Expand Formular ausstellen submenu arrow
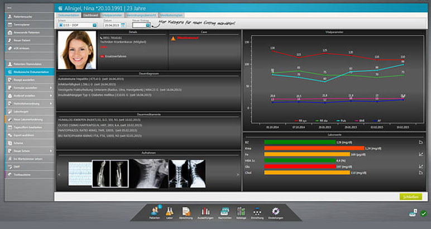This screenshot has width=431, height=229. [x=52, y=88]
